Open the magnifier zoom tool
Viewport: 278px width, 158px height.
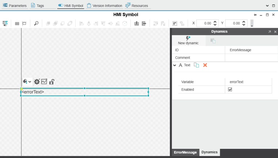[36, 23]
